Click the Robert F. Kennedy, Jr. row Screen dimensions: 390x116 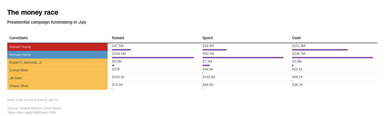coord(192,62)
